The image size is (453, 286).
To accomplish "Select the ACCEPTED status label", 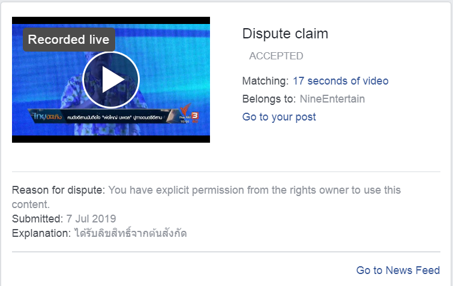I will pyautogui.click(x=276, y=56).
